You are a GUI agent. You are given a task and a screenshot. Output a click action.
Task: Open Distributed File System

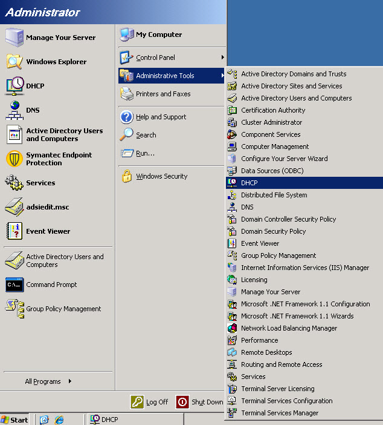(304, 195)
